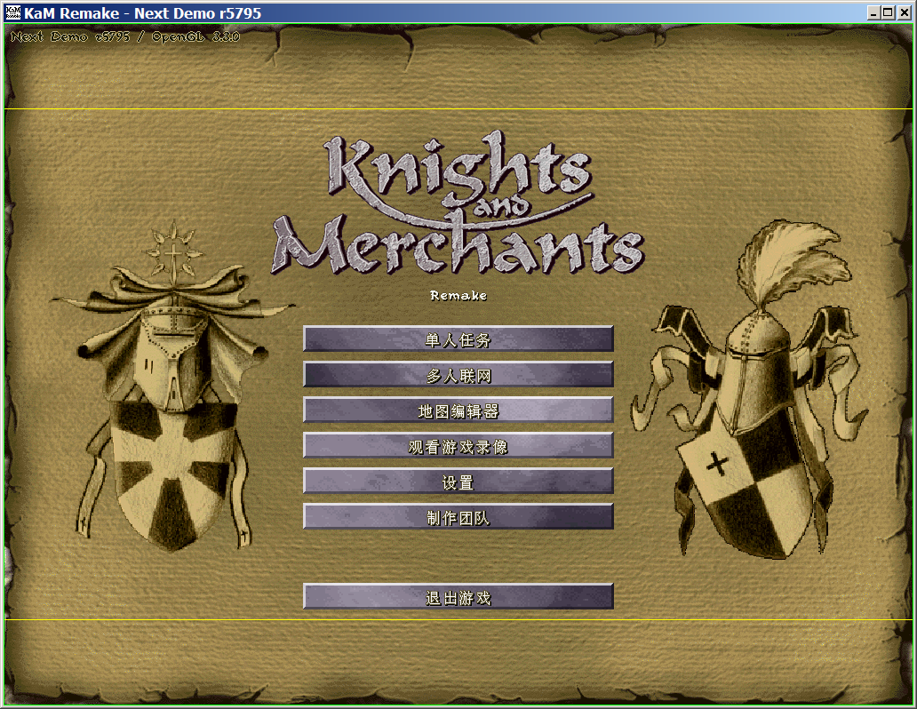Quit the game with 退出游戏 button

(458, 597)
